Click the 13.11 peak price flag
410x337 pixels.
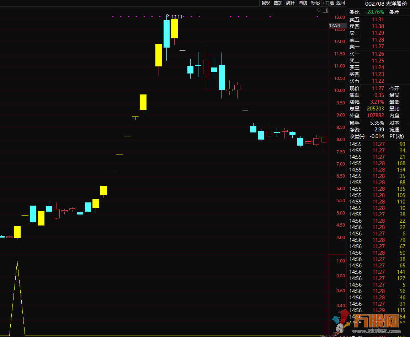coord(176,17)
